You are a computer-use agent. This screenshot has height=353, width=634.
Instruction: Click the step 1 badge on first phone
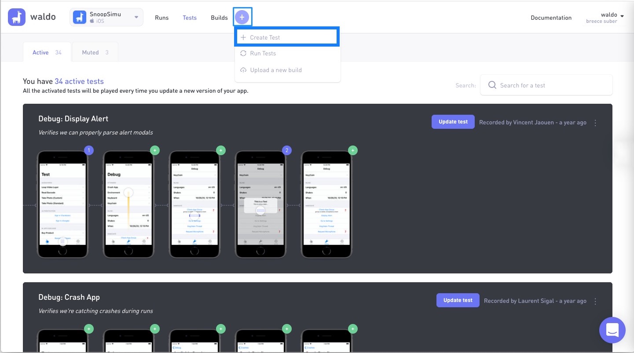click(x=89, y=150)
